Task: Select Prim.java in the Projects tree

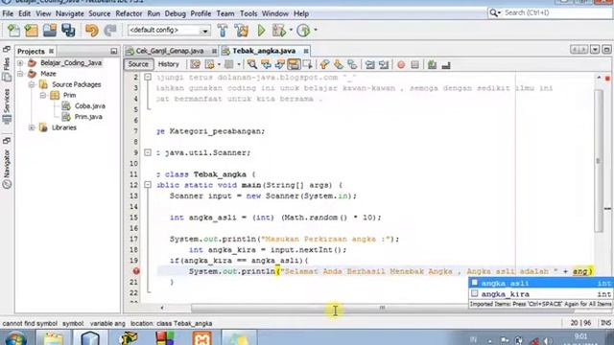Action: tap(88, 117)
